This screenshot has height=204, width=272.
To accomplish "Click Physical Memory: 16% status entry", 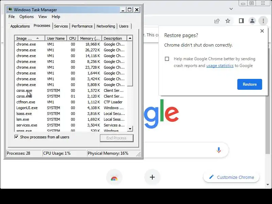I will coord(114,153).
